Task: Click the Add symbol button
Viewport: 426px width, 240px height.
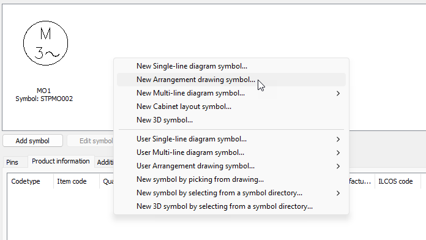Action: [x=32, y=141]
